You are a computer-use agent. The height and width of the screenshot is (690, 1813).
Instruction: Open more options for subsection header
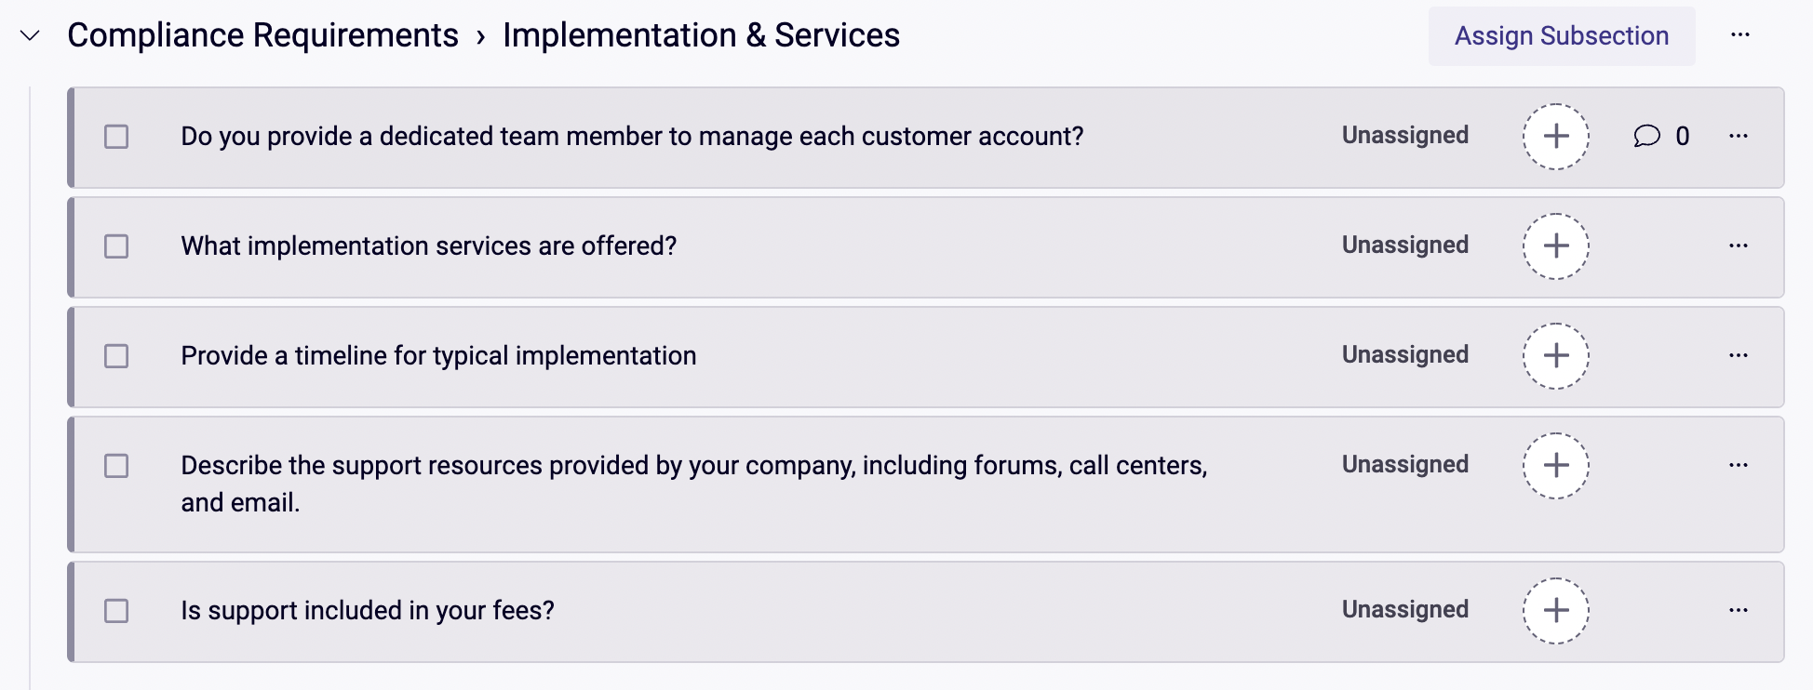pos(1740,35)
